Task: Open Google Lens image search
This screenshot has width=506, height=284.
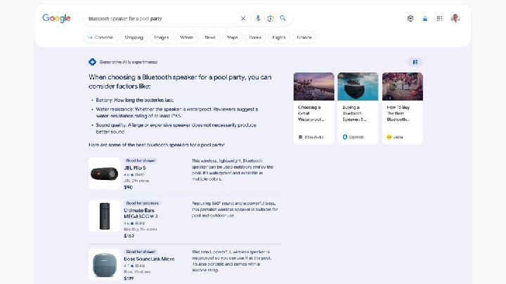Action: pyautogui.click(x=270, y=18)
